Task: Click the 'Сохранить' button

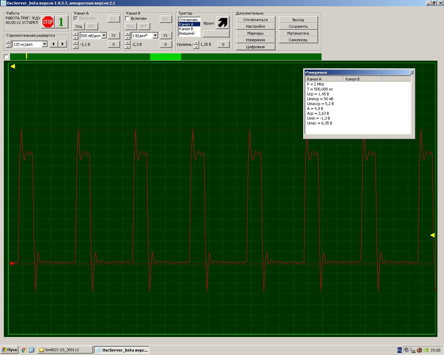Action: point(298,26)
